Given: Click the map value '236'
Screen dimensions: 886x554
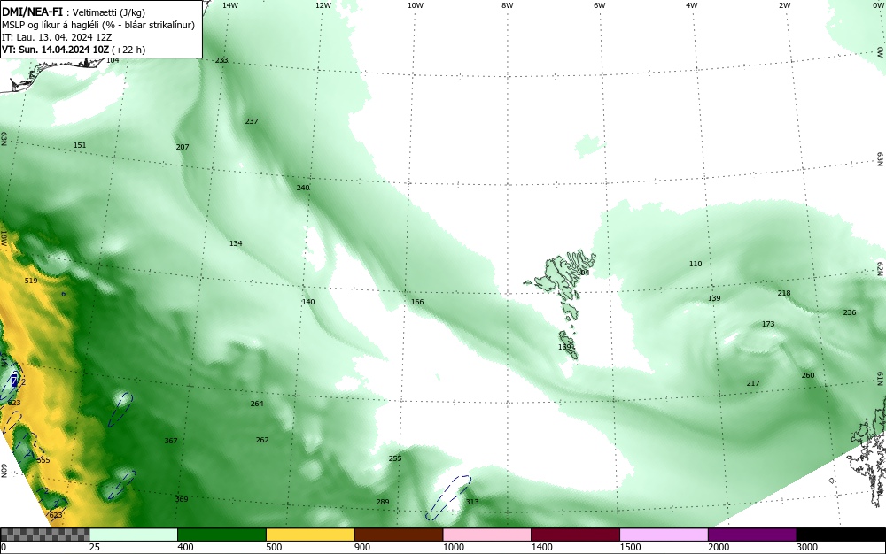Looking at the screenshot, I should coord(850,312).
